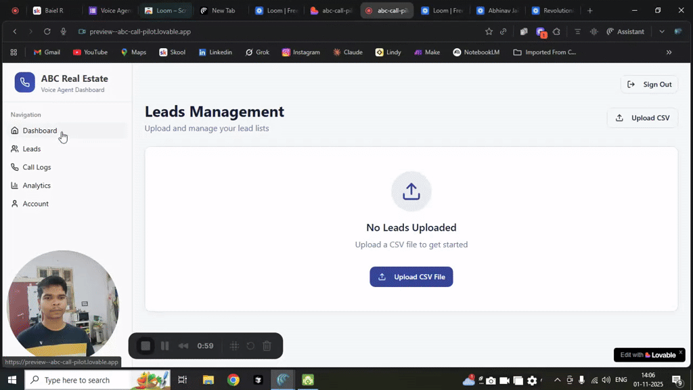Click the Upload CSV button in header
693x390 pixels.
(x=642, y=118)
